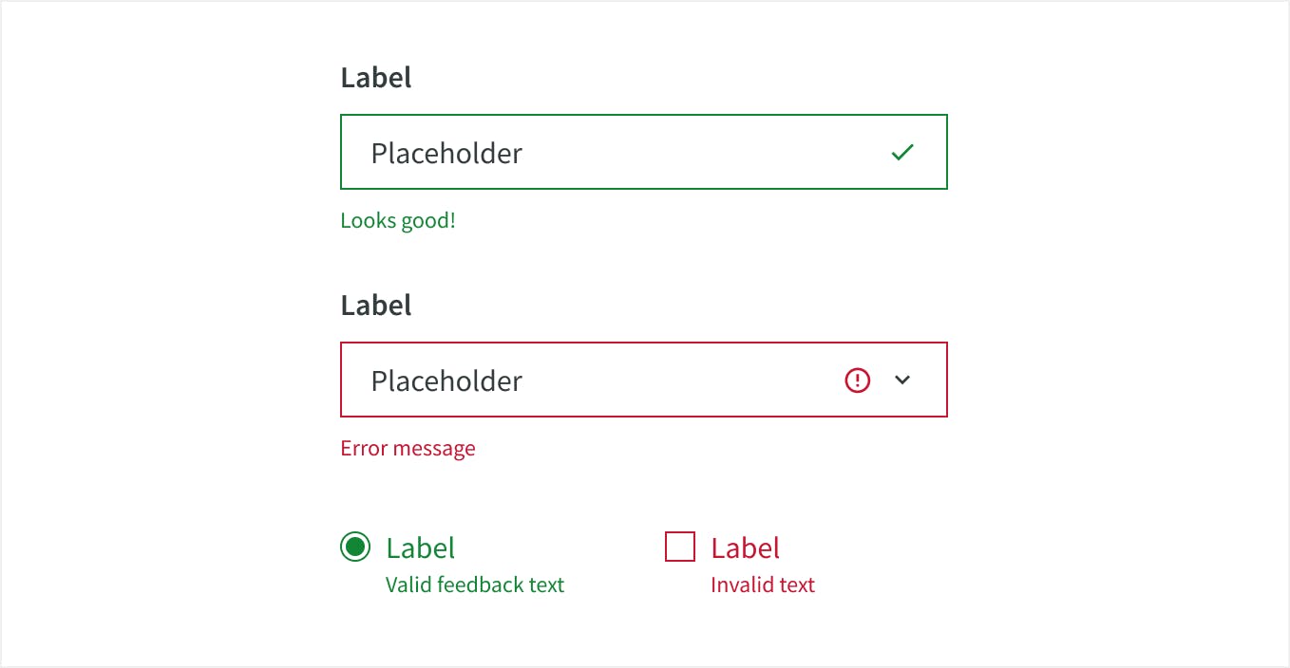Click the down chevron next to the error icon
Screen dimensions: 1290x668
(902, 380)
